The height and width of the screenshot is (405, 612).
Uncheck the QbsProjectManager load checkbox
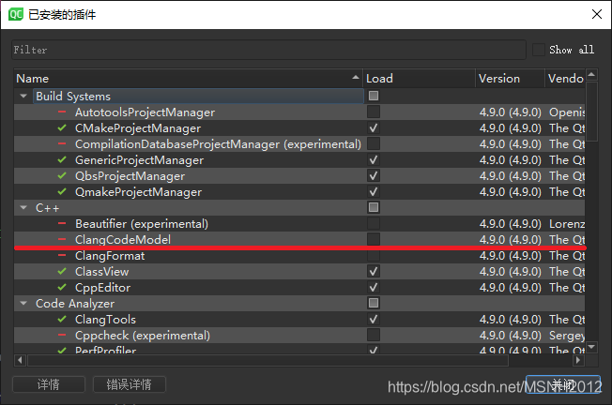374,176
